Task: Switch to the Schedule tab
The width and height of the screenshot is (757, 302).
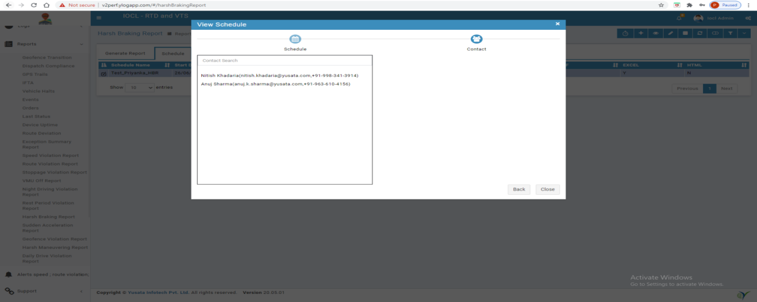Action: tap(173, 53)
